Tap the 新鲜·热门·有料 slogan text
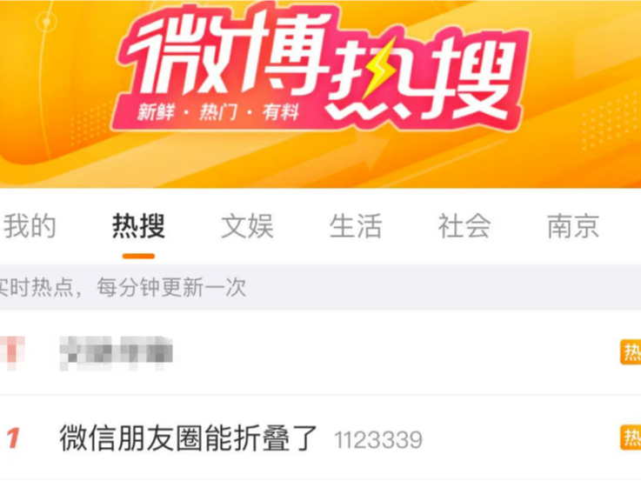The image size is (641, 481). [217, 112]
